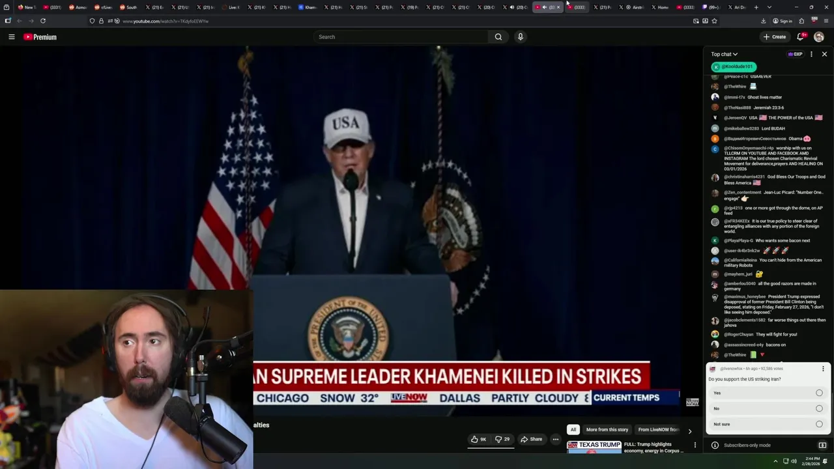Click chat message by @mikeballew3283
Viewport: 834px width, 469px height.
[755, 128]
